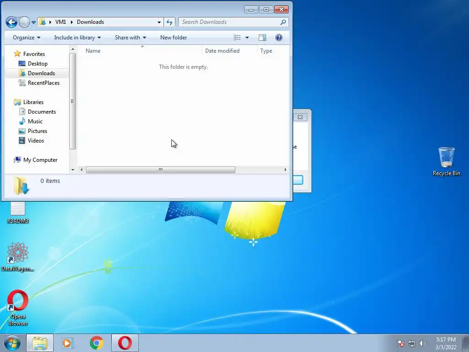Open Explorer help icon

pos(279,38)
